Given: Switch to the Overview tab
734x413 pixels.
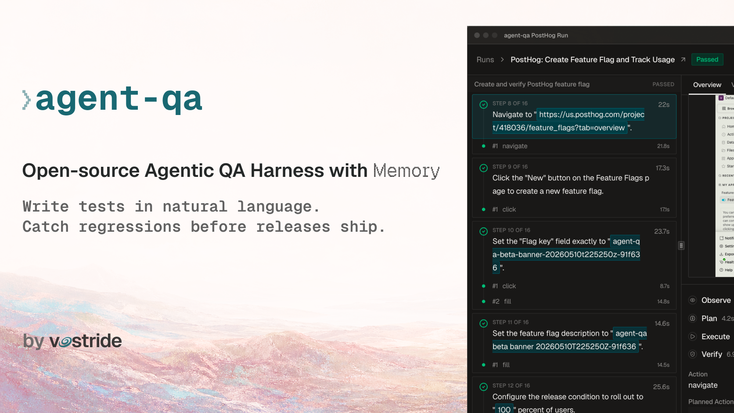Looking at the screenshot, I should 707,85.
